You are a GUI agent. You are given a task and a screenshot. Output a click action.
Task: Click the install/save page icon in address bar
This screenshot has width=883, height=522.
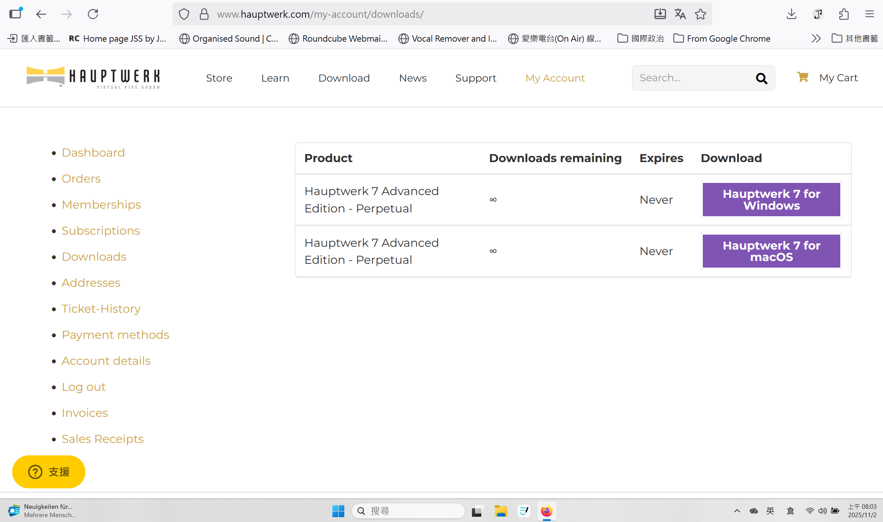pyautogui.click(x=660, y=14)
